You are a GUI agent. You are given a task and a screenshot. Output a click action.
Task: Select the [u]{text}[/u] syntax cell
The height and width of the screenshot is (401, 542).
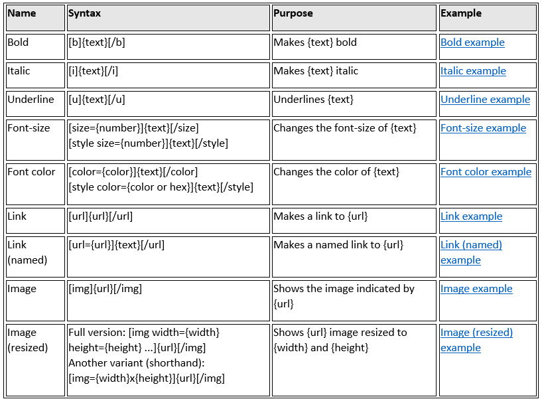click(x=97, y=100)
